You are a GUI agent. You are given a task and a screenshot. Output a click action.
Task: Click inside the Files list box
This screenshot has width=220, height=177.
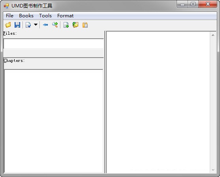tap(53, 44)
